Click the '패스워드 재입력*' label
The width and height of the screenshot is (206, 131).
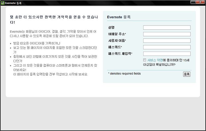[x=120, y=54]
